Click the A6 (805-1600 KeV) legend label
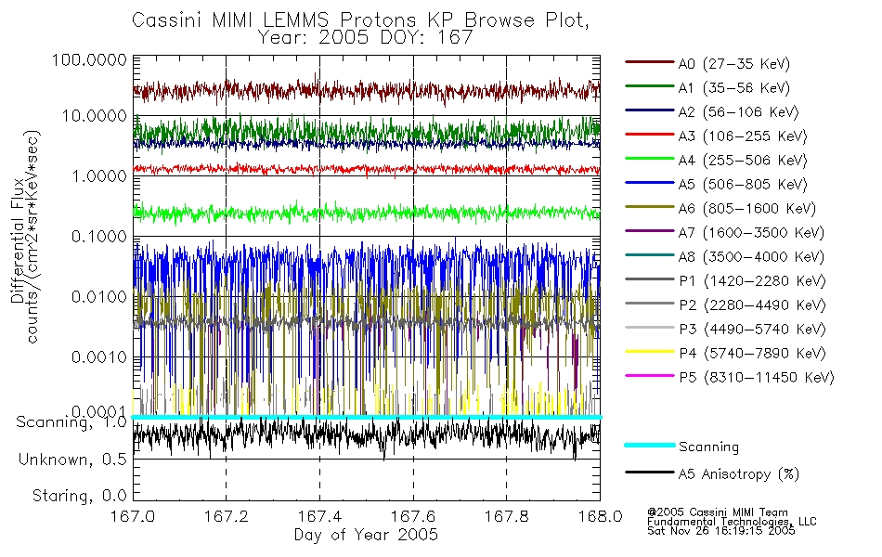882x557 pixels. [747, 209]
